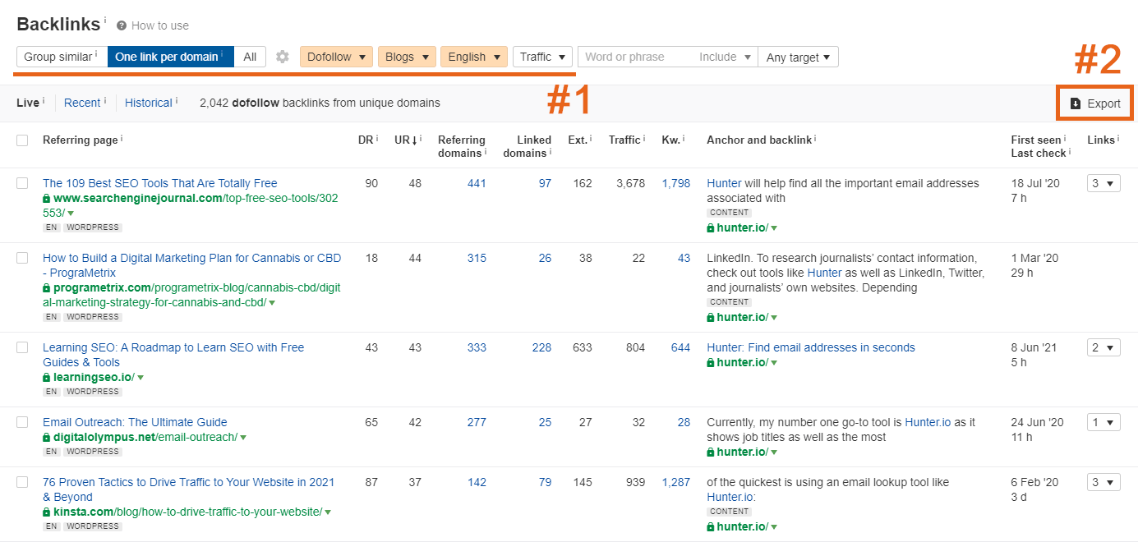Open the gear settings next to All
Image resolution: width=1138 pixels, height=542 pixels.
(283, 57)
